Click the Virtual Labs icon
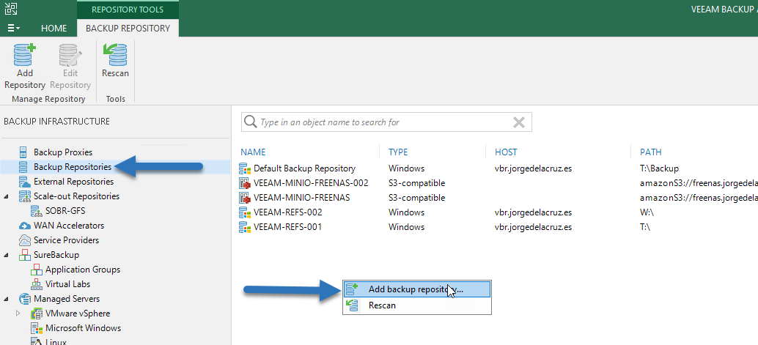Viewport: 758px width, 345px height. click(x=36, y=284)
